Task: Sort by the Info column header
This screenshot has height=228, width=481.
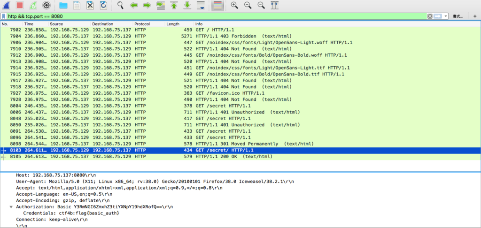Action: tap(337, 24)
